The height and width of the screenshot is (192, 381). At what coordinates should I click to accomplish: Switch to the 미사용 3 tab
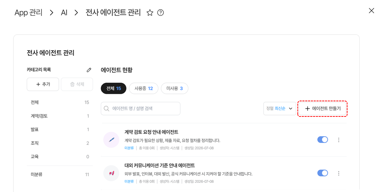click(x=175, y=89)
